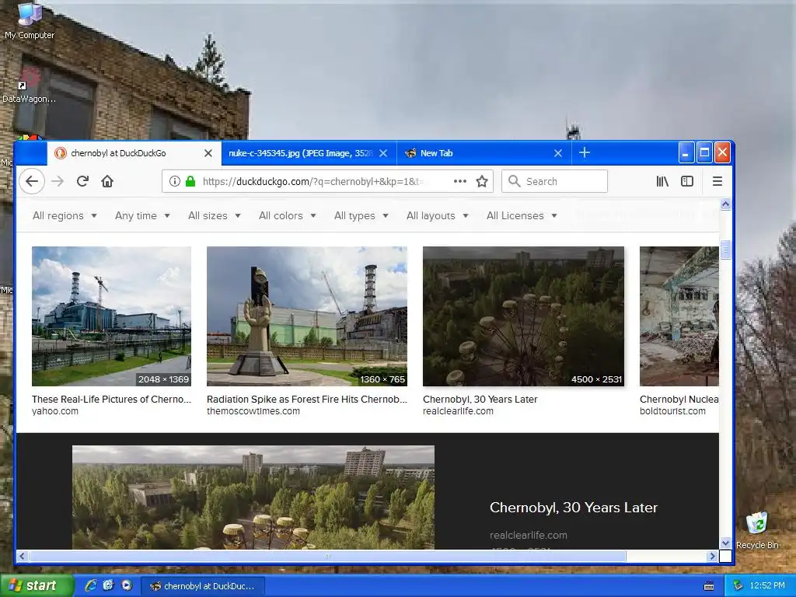Screen dimensions: 796x597
Task: Expand the All regions filter
Action: pos(65,216)
